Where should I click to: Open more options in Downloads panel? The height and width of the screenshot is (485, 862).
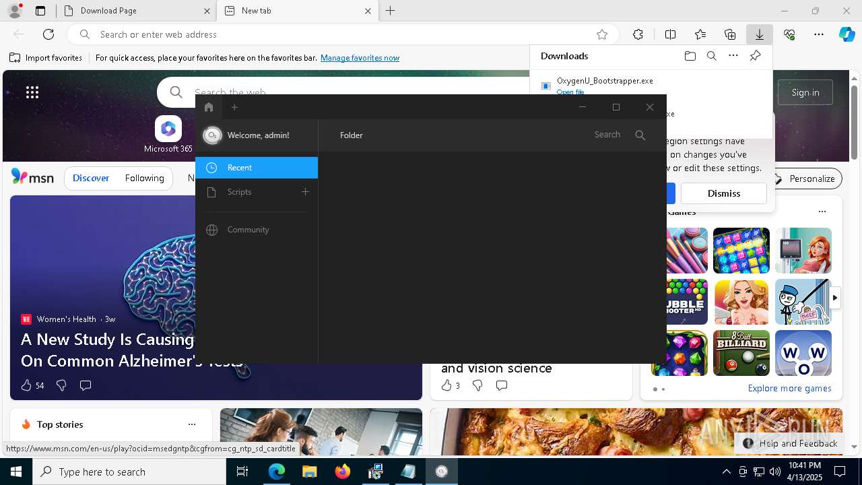coord(733,56)
